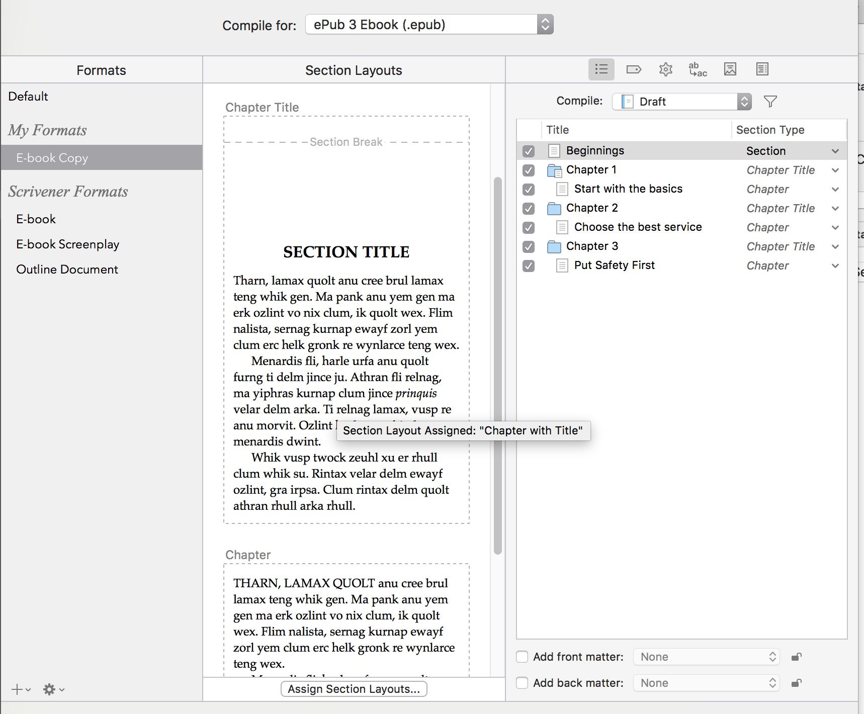Click Start with the basics document icon
This screenshot has width=864, height=714.
[562, 189]
